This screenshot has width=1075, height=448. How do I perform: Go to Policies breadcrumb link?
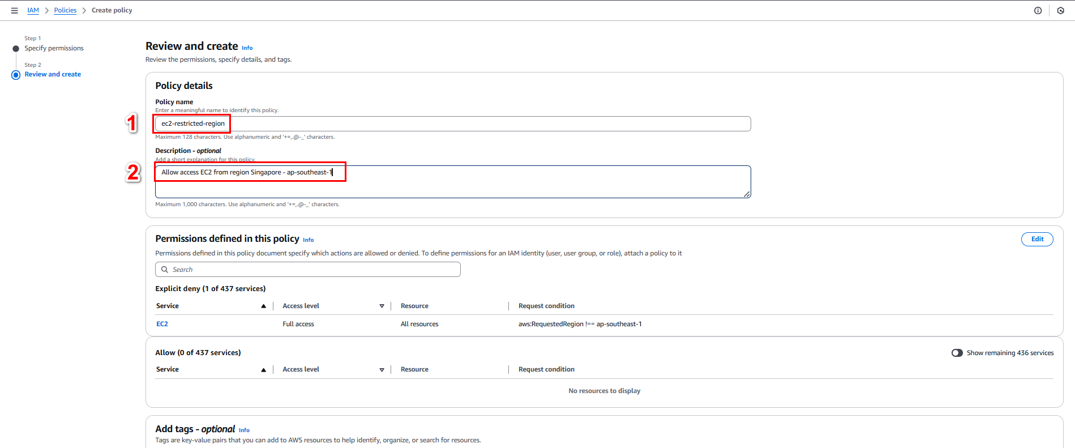pyautogui.click(x=65, y=10)
